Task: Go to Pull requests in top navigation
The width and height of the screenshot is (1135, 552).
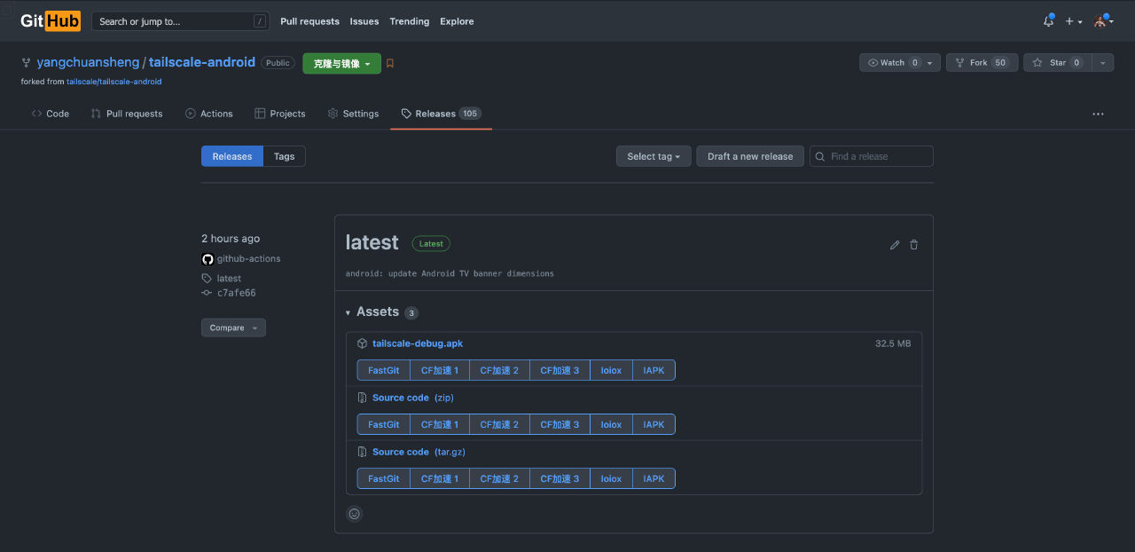Action: tap(309, 21)
